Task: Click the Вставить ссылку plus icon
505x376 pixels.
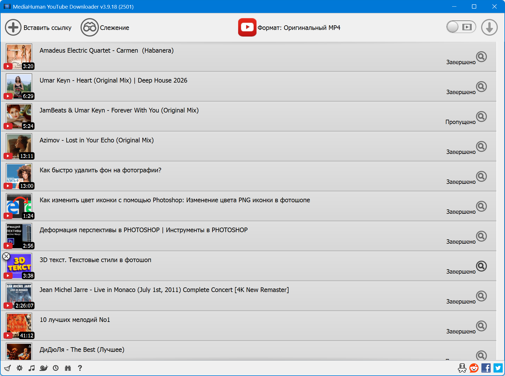Action: point(13,28)
